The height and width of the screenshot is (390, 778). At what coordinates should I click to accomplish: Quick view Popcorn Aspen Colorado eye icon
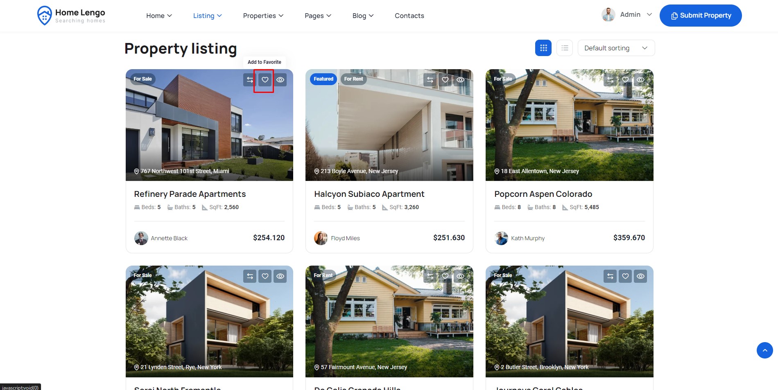(x=641, y=80)
